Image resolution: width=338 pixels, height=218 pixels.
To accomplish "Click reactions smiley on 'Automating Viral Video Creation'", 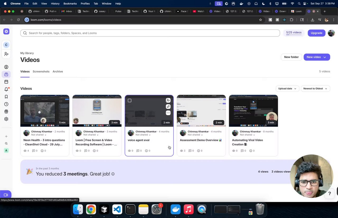I will (x=251, y=151).
